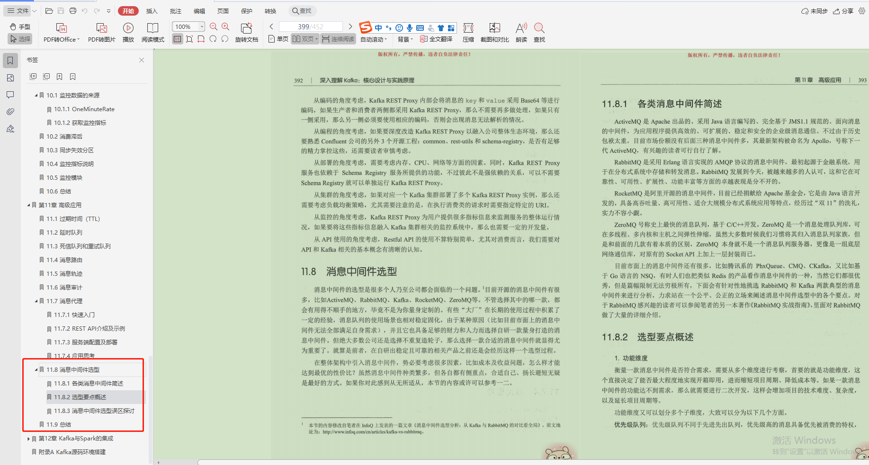
Task: Click the zoom out magnifier icon
Action: tap(214, 26)
